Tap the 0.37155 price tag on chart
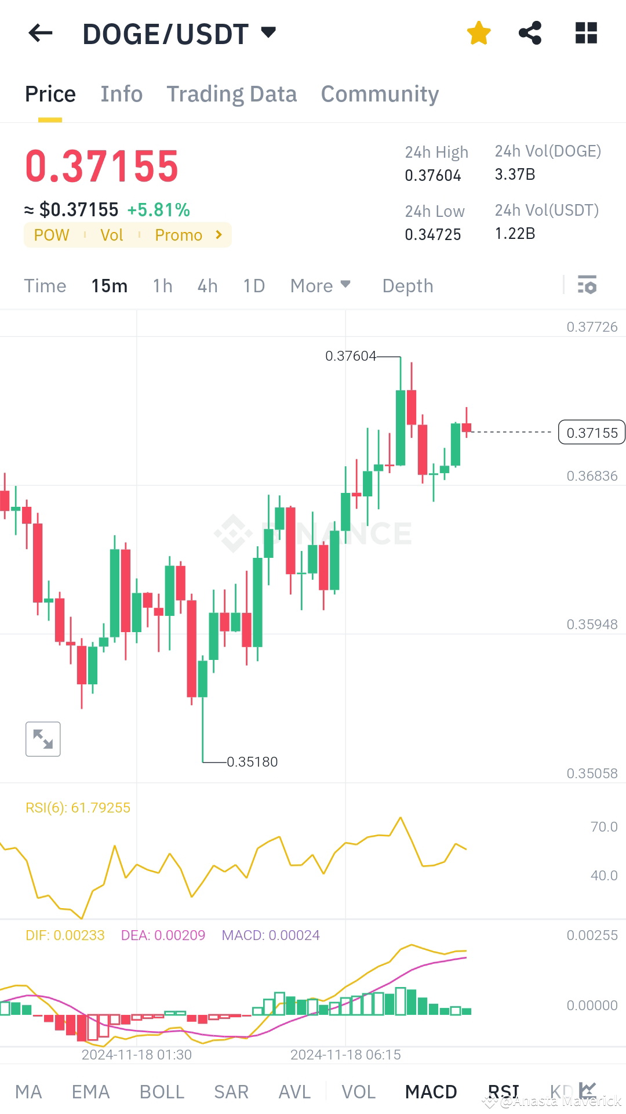 point(591,432)
